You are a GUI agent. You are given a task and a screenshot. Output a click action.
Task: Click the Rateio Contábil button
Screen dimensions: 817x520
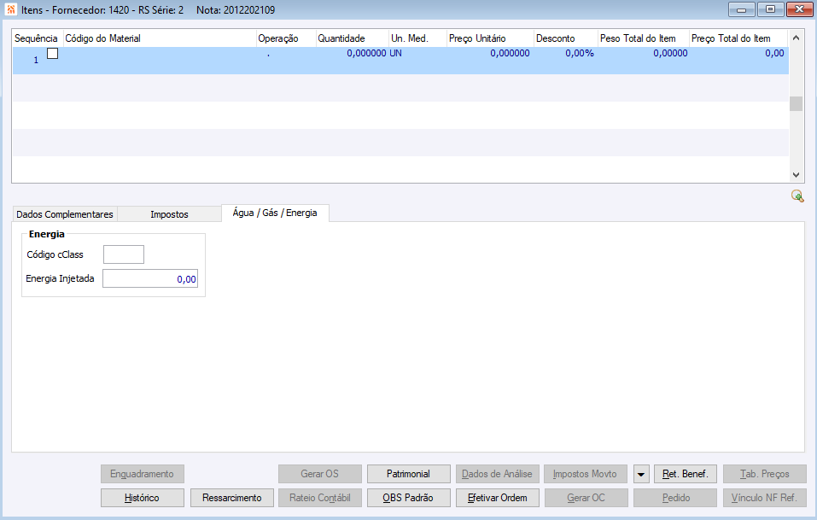(x=320, y=498)
